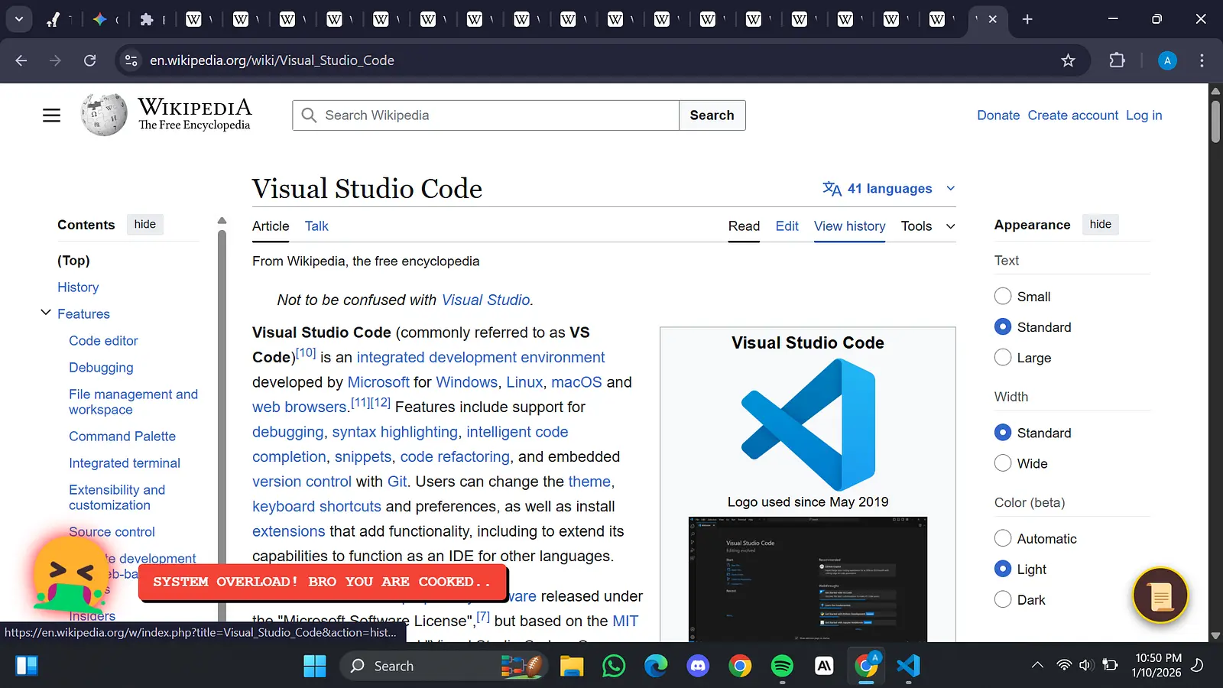This screenshot has height=688, width=1223.
Task: Expand the 41 languages dropdown
Action: tap(889, 189)
